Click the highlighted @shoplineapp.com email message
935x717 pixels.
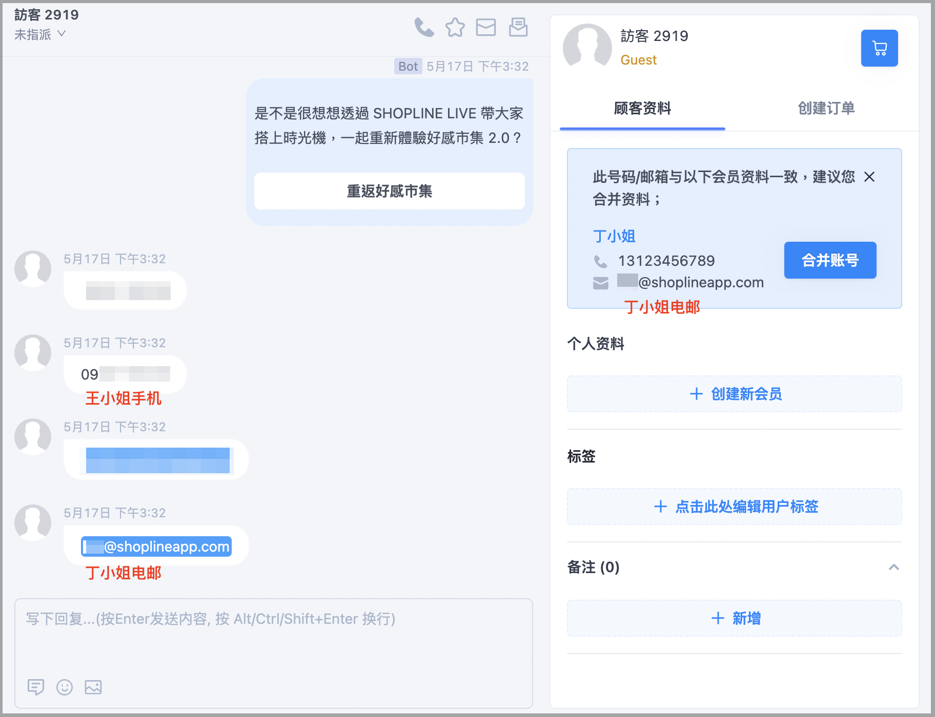tap(156, 546)
